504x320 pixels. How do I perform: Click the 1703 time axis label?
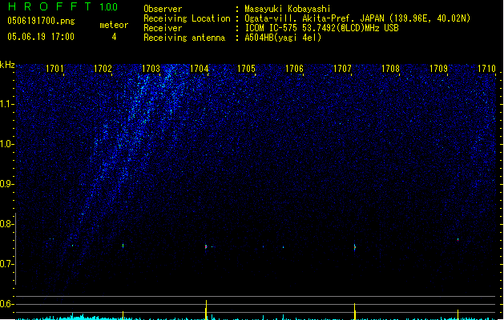[151, 69]
